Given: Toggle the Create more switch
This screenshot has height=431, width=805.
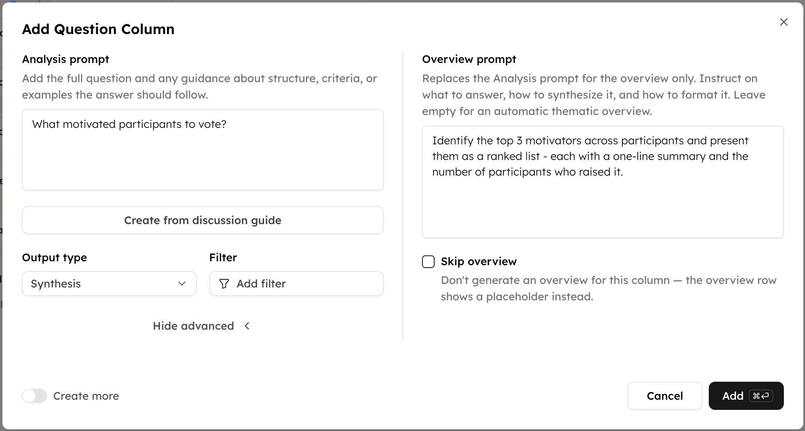Looking at the screenshot, I should click(34, 396).
